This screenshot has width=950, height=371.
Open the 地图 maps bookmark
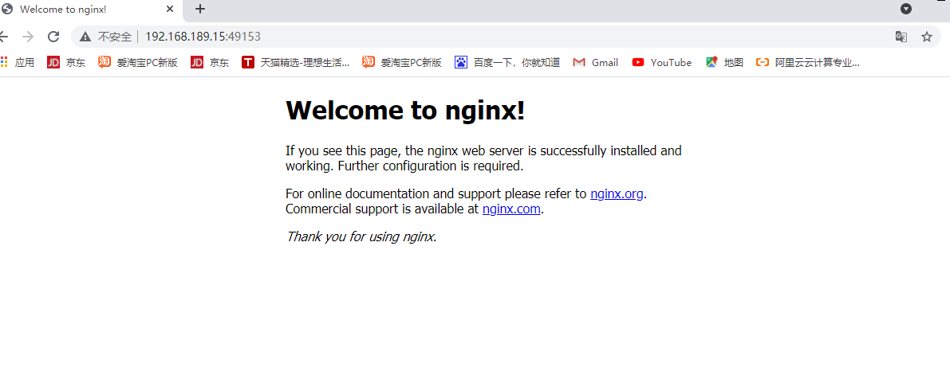pyautogui.click(x=724, y=62)
